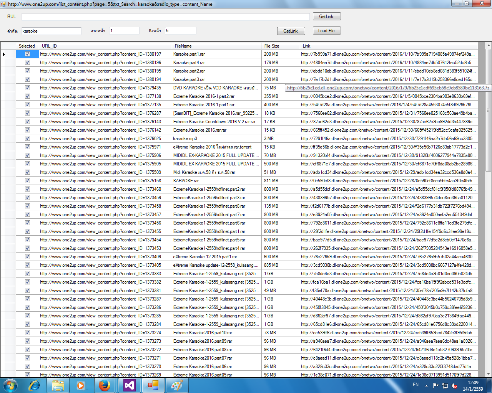Image resolution: width=492 pixels, height=393 pixels.
Task: Sort by the Selected column header
Action: tap(27, 46)
